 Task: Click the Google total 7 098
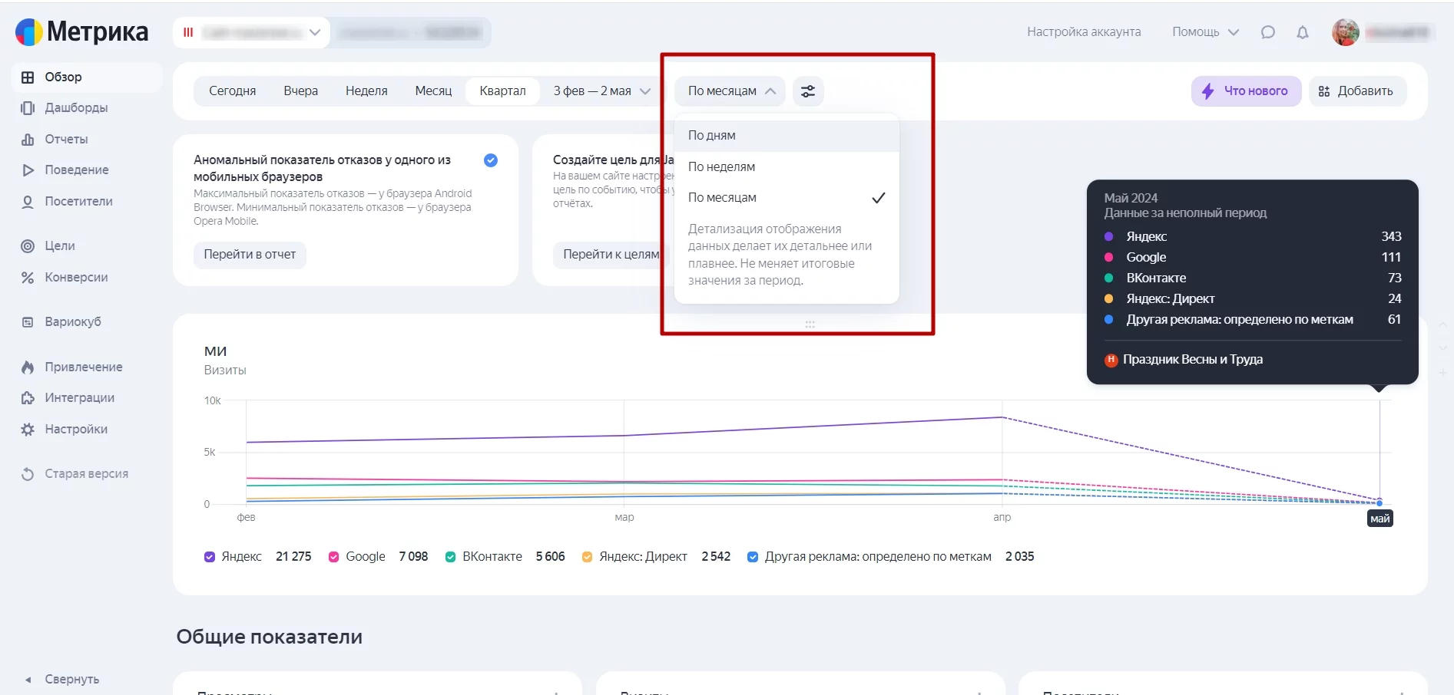pyautogui.click(x=413, y=556)
